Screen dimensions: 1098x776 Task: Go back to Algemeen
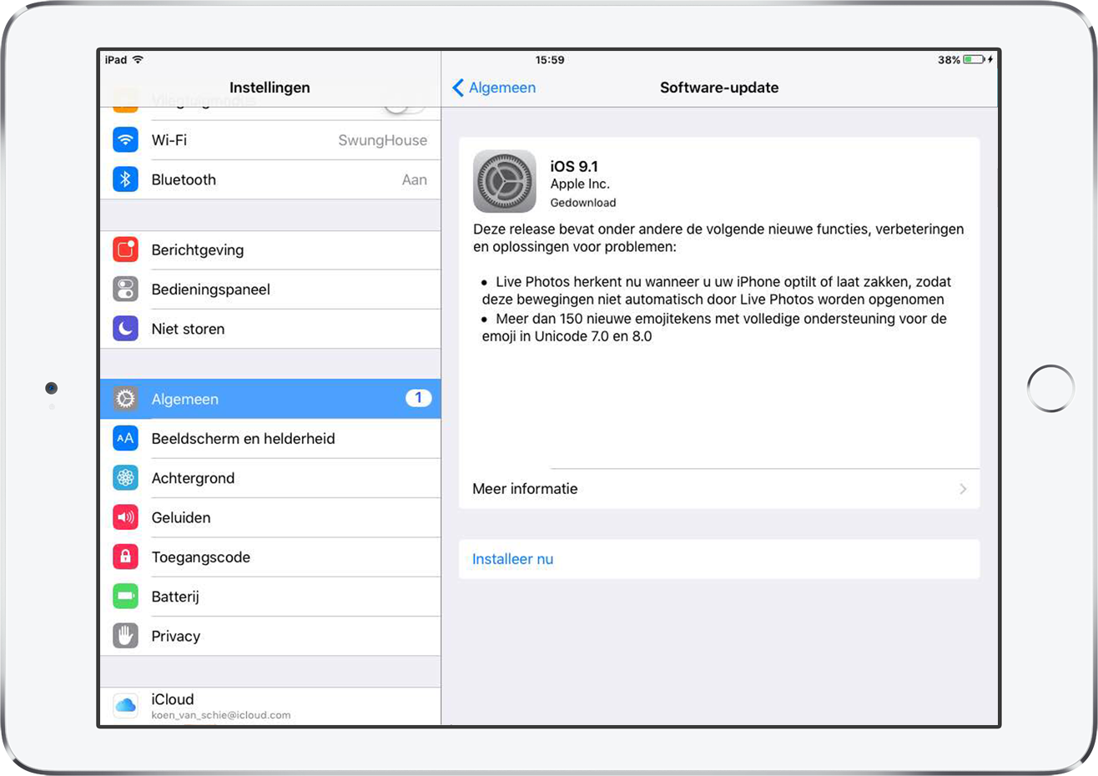(494, 88)
